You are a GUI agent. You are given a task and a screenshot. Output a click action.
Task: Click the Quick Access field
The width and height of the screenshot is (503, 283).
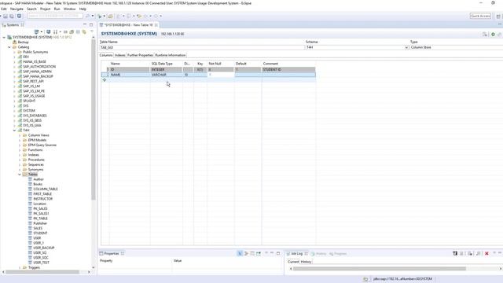[480, 16]
